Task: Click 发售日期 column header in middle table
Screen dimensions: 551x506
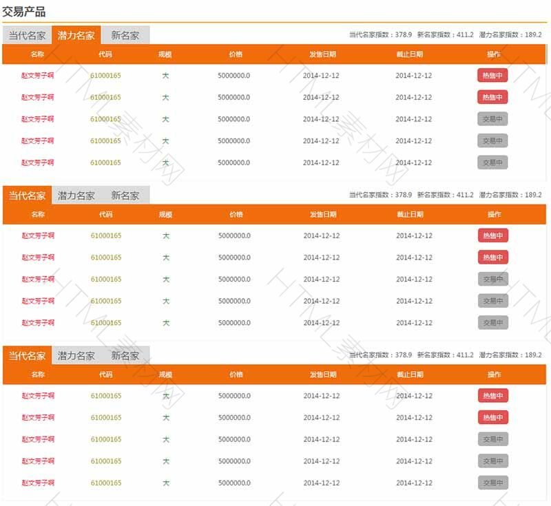Action: [x=322, y=215]
